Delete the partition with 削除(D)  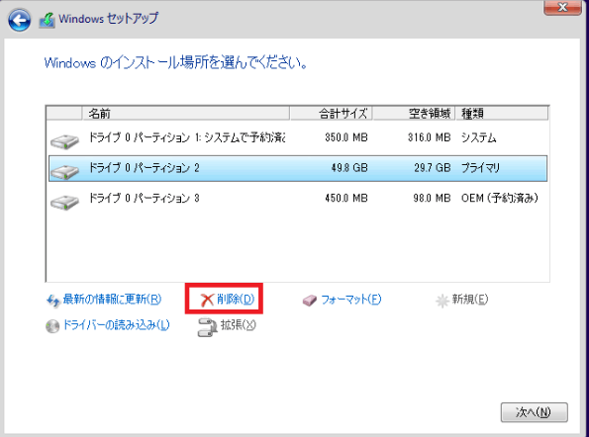pyautogui.click(x=236, y=299)
